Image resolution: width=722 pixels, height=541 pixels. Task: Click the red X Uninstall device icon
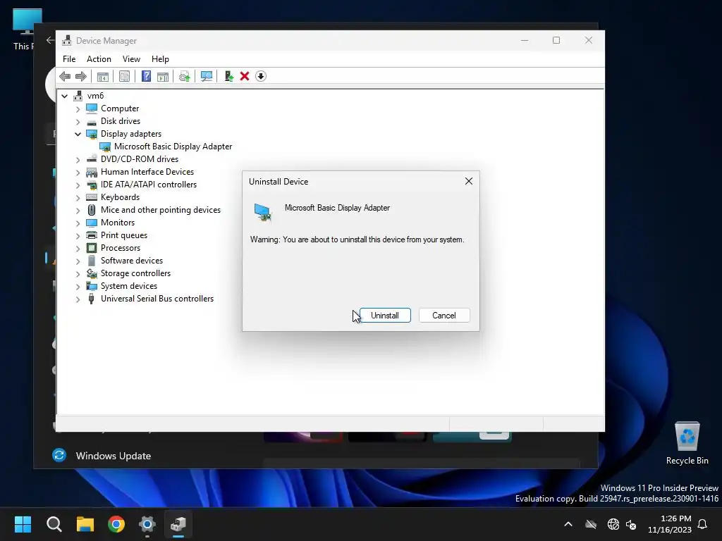point(245,76)
